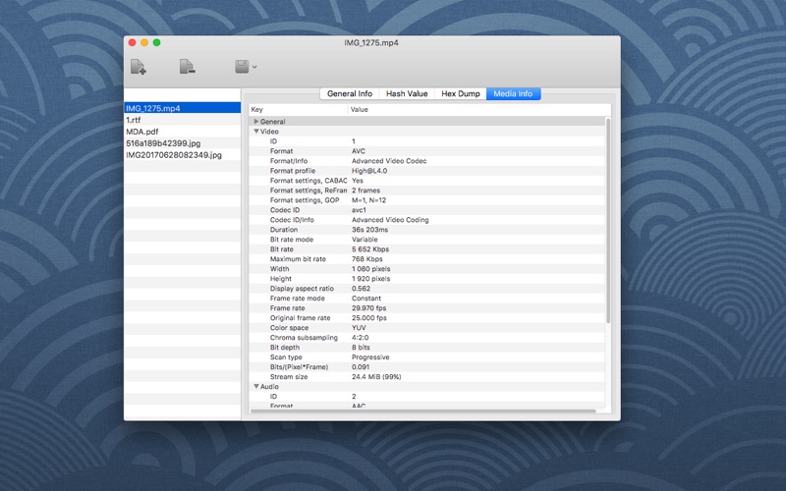Select the Format row showing AVC
The image size is (786, 491).
pyautogui.click(x=427, y=151)
